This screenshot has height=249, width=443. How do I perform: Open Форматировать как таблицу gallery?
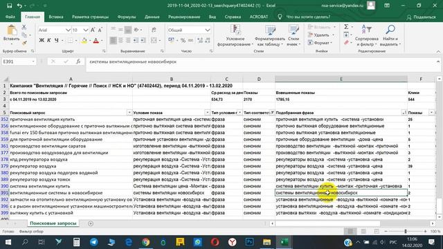click(x=270, y=35)
